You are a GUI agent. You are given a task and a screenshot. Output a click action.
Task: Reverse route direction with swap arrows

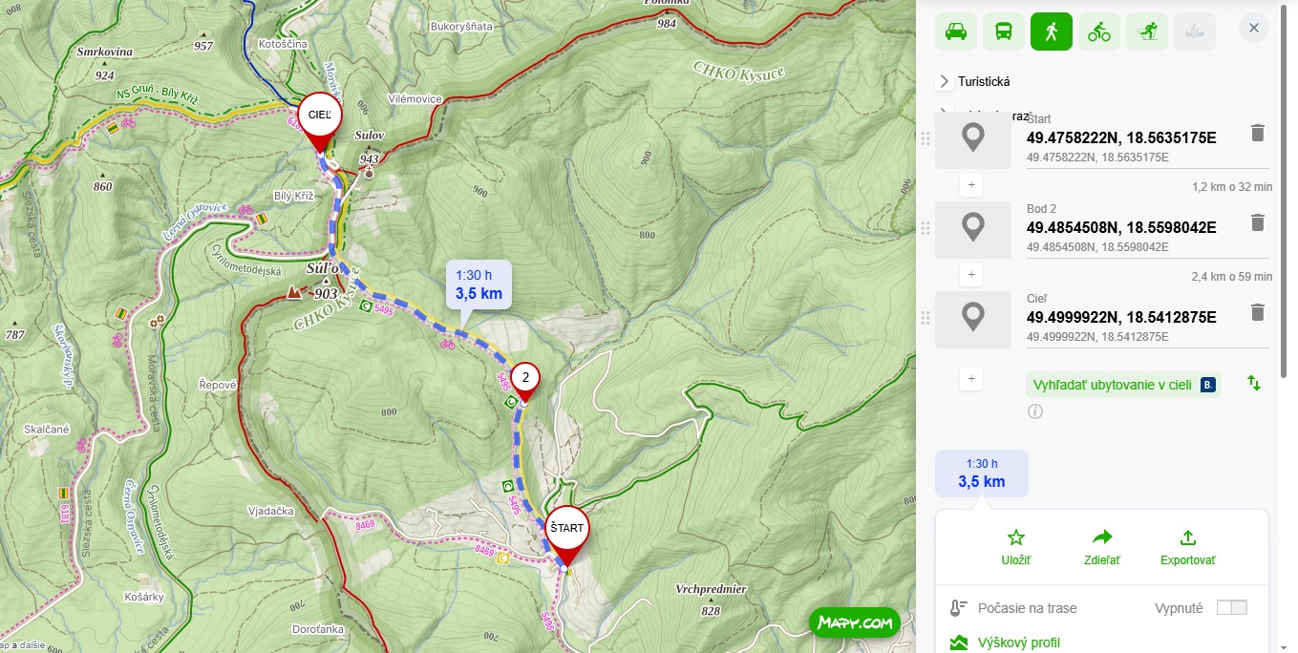(x=1254, y=383)
